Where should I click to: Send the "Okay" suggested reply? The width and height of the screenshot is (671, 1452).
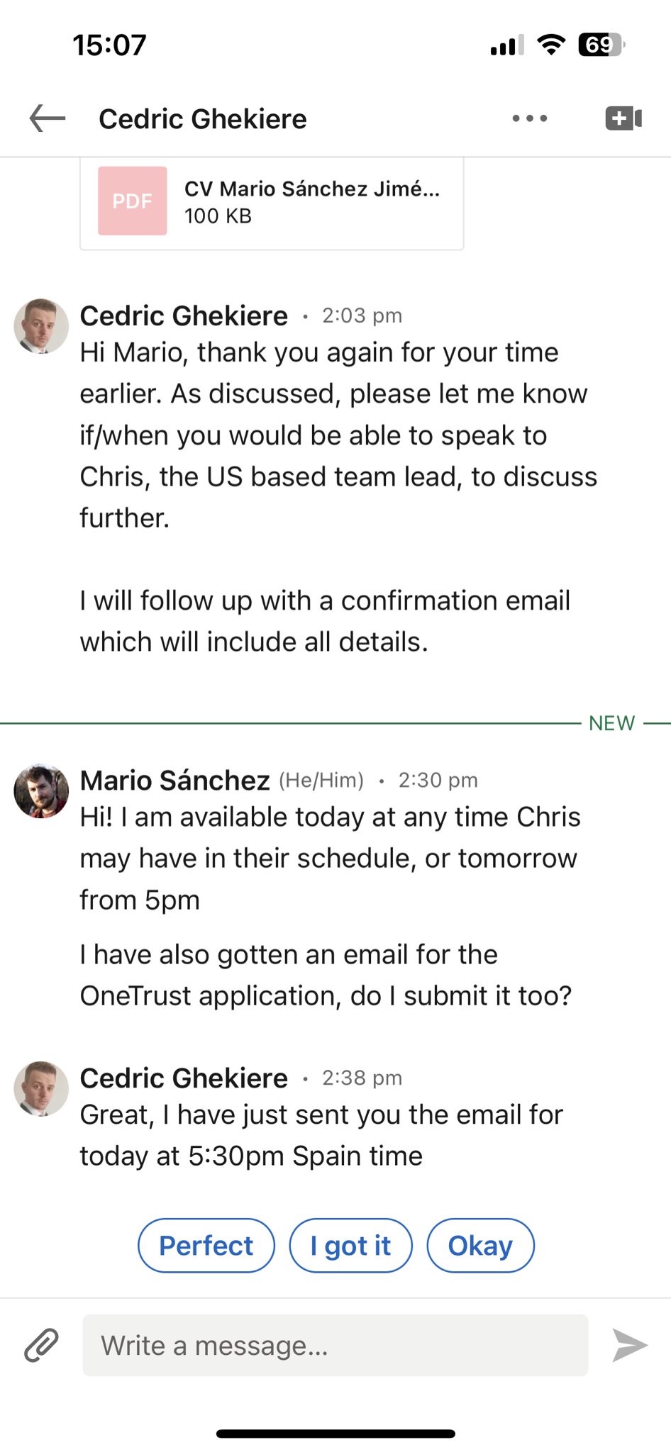[x=480, y=1246]
